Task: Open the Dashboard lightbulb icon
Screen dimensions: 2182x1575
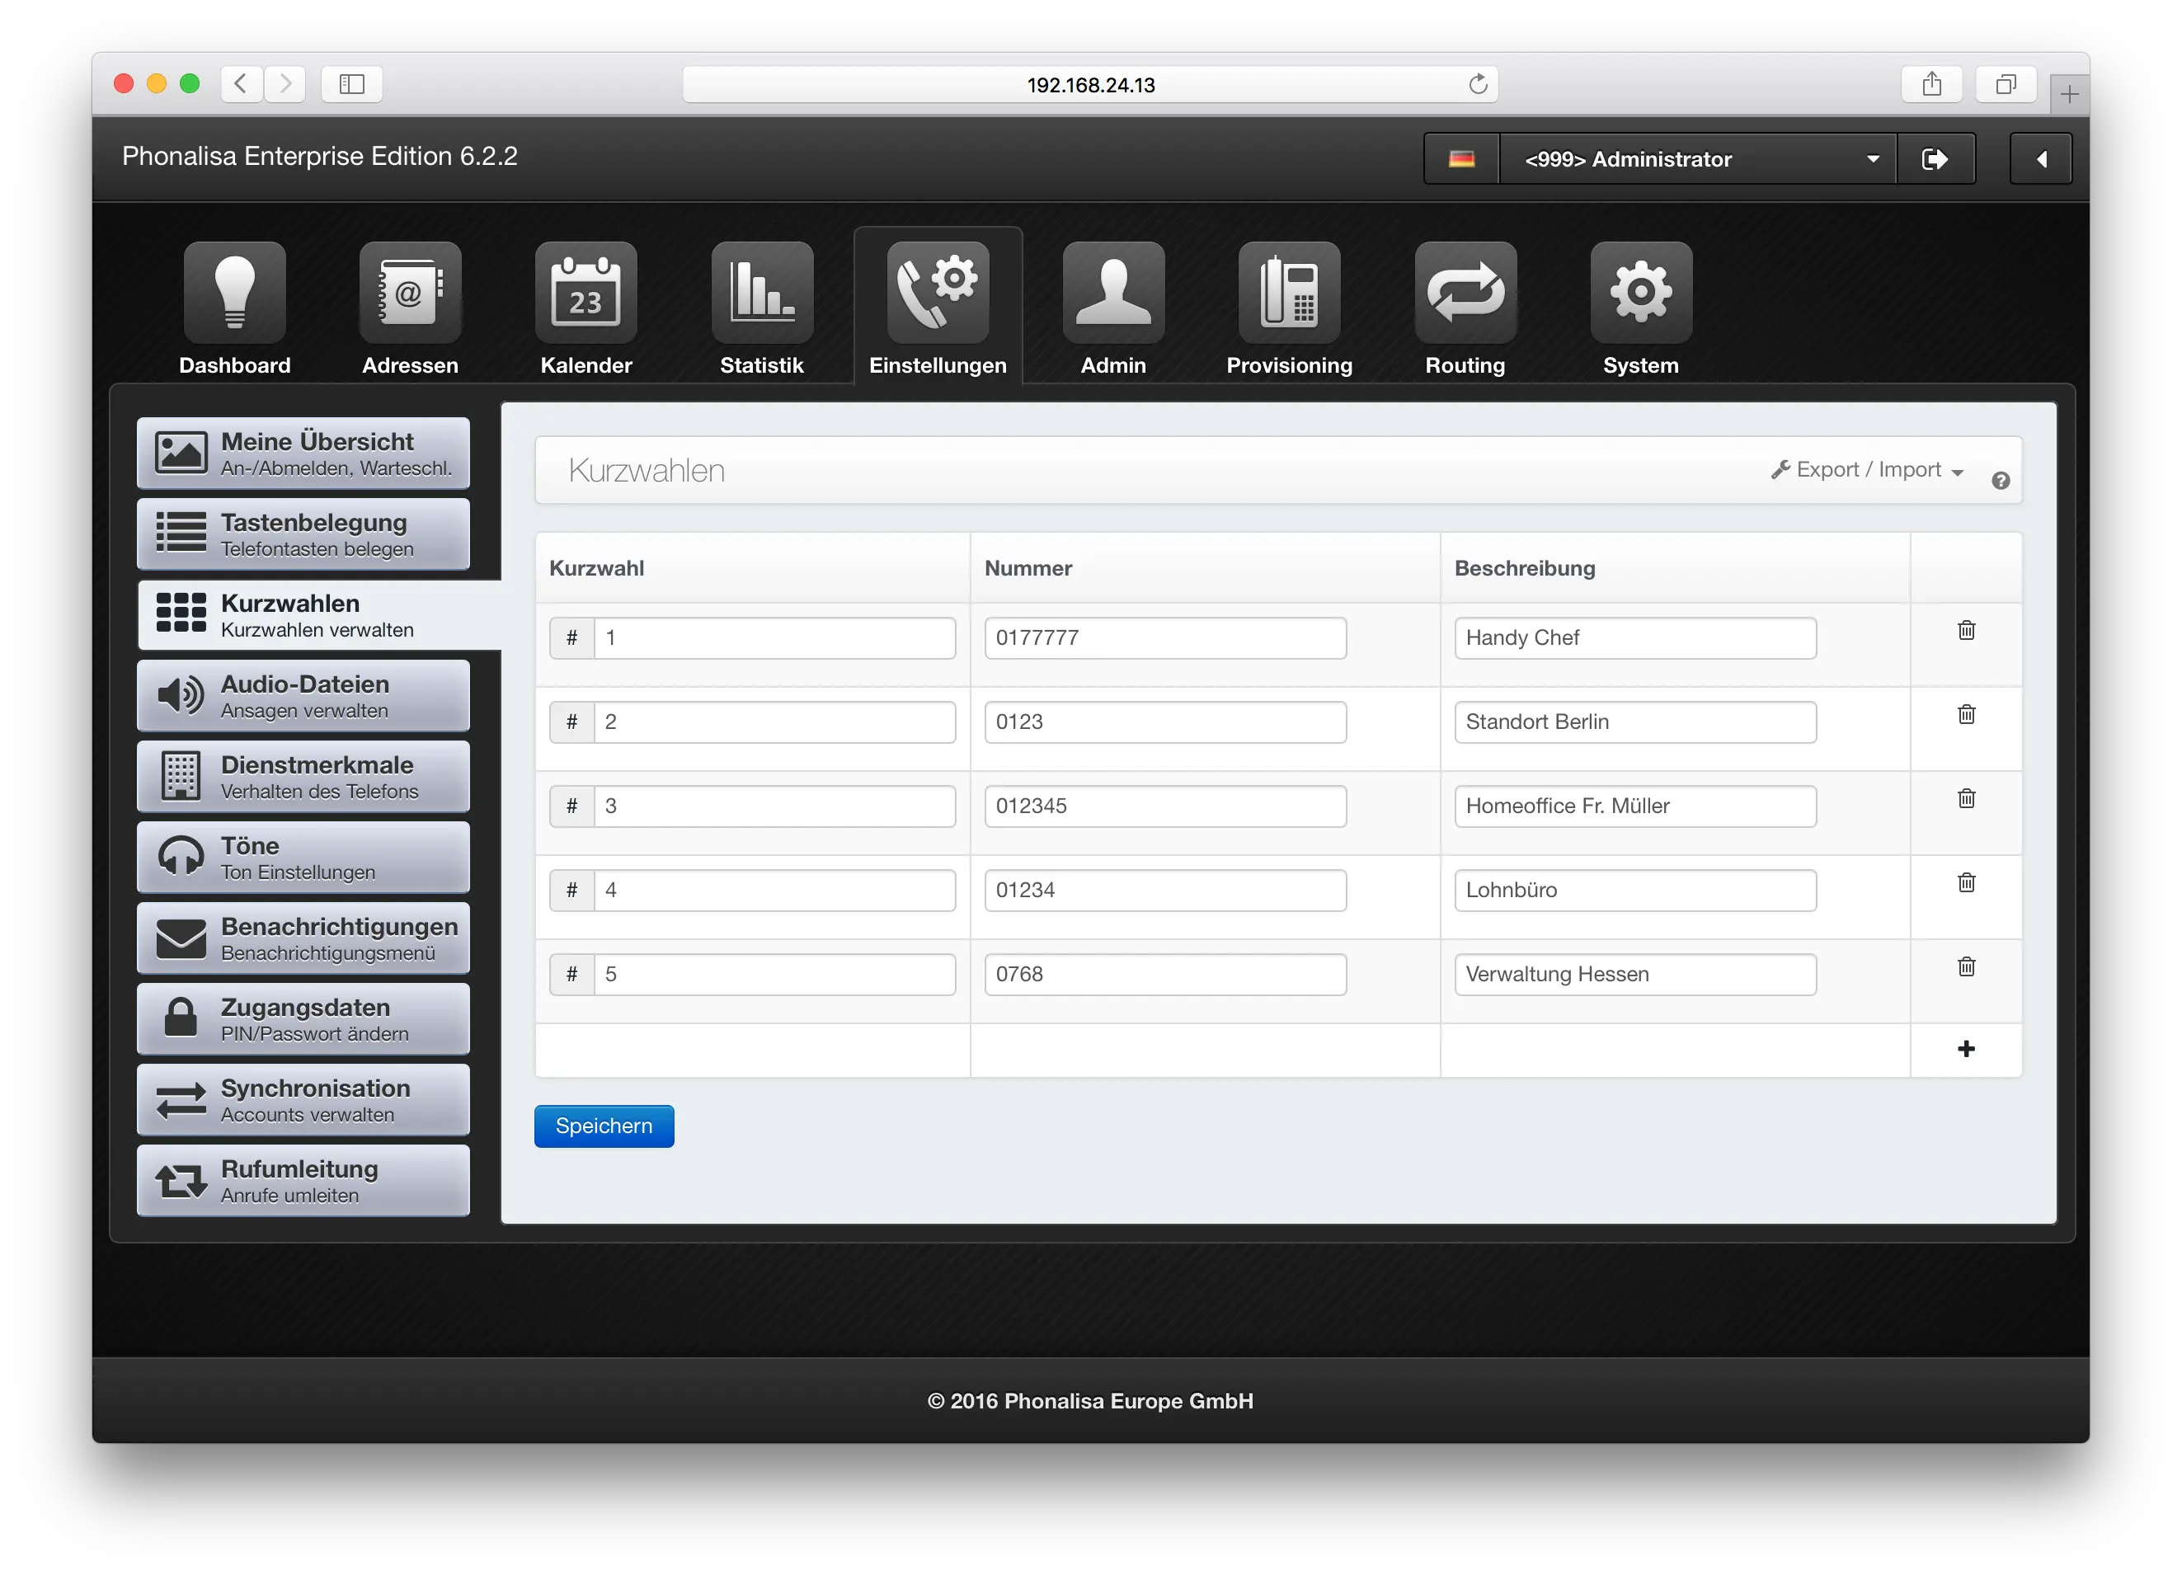Action: tap(234, 293)
